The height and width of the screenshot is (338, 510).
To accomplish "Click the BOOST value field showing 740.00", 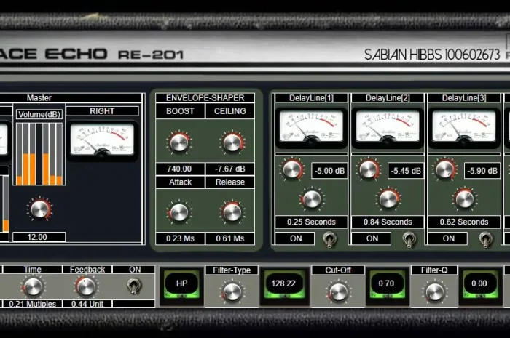I will coord(179,169).
